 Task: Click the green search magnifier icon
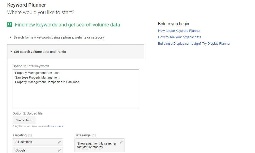10,24
